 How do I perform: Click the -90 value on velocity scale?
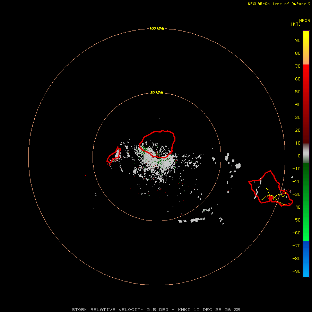(296, 271)
